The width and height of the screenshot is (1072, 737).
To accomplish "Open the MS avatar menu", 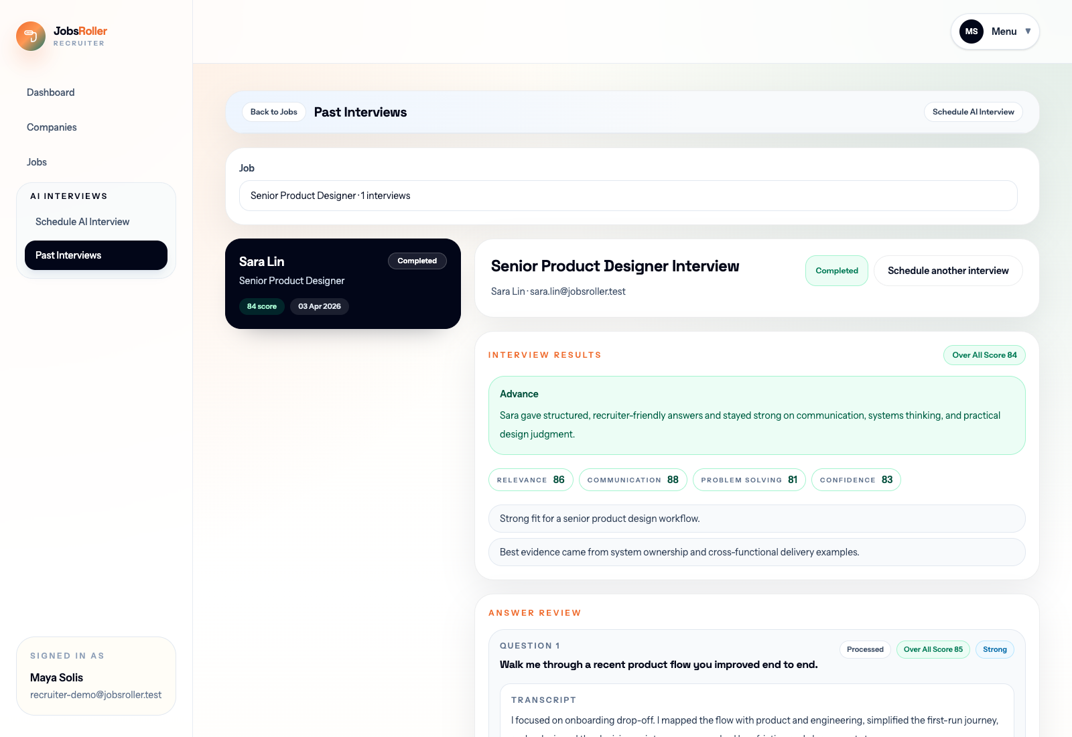I will (971, 31).
